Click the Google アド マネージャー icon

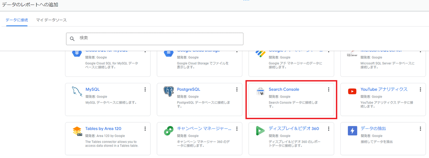261,53
